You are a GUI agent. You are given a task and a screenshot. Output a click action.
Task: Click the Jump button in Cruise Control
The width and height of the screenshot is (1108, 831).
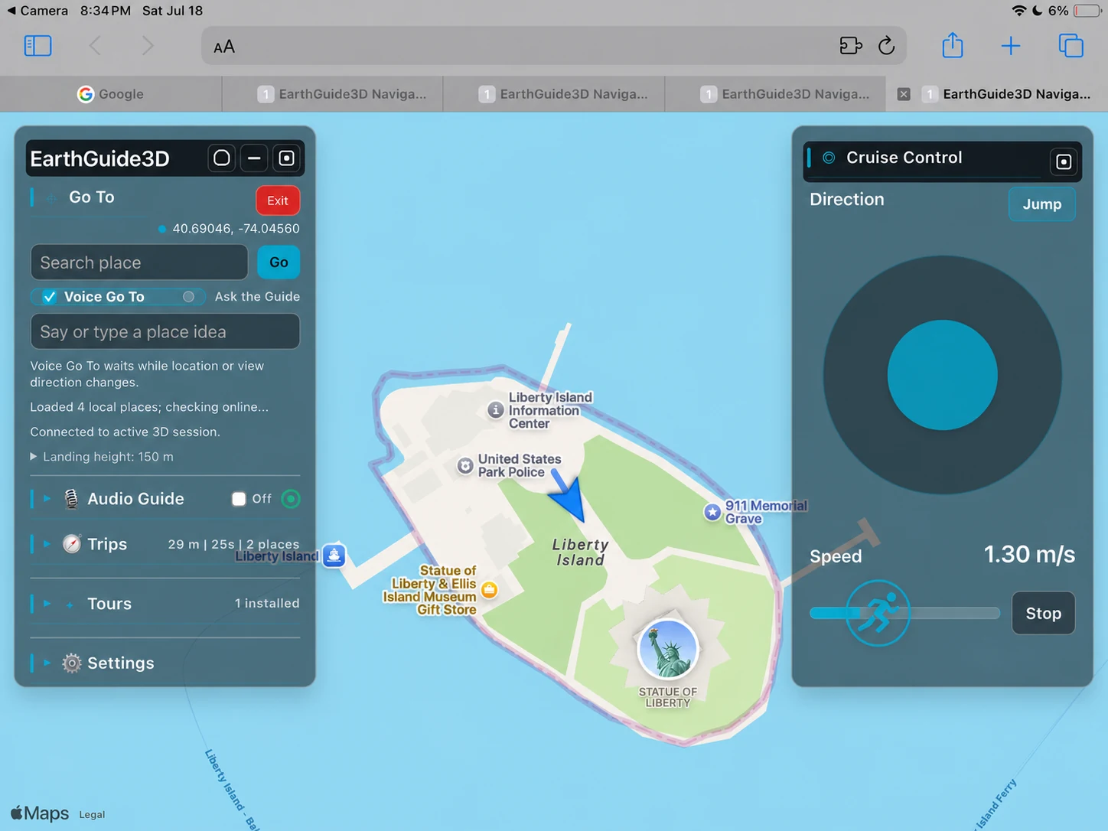(x=1042, y=204)
